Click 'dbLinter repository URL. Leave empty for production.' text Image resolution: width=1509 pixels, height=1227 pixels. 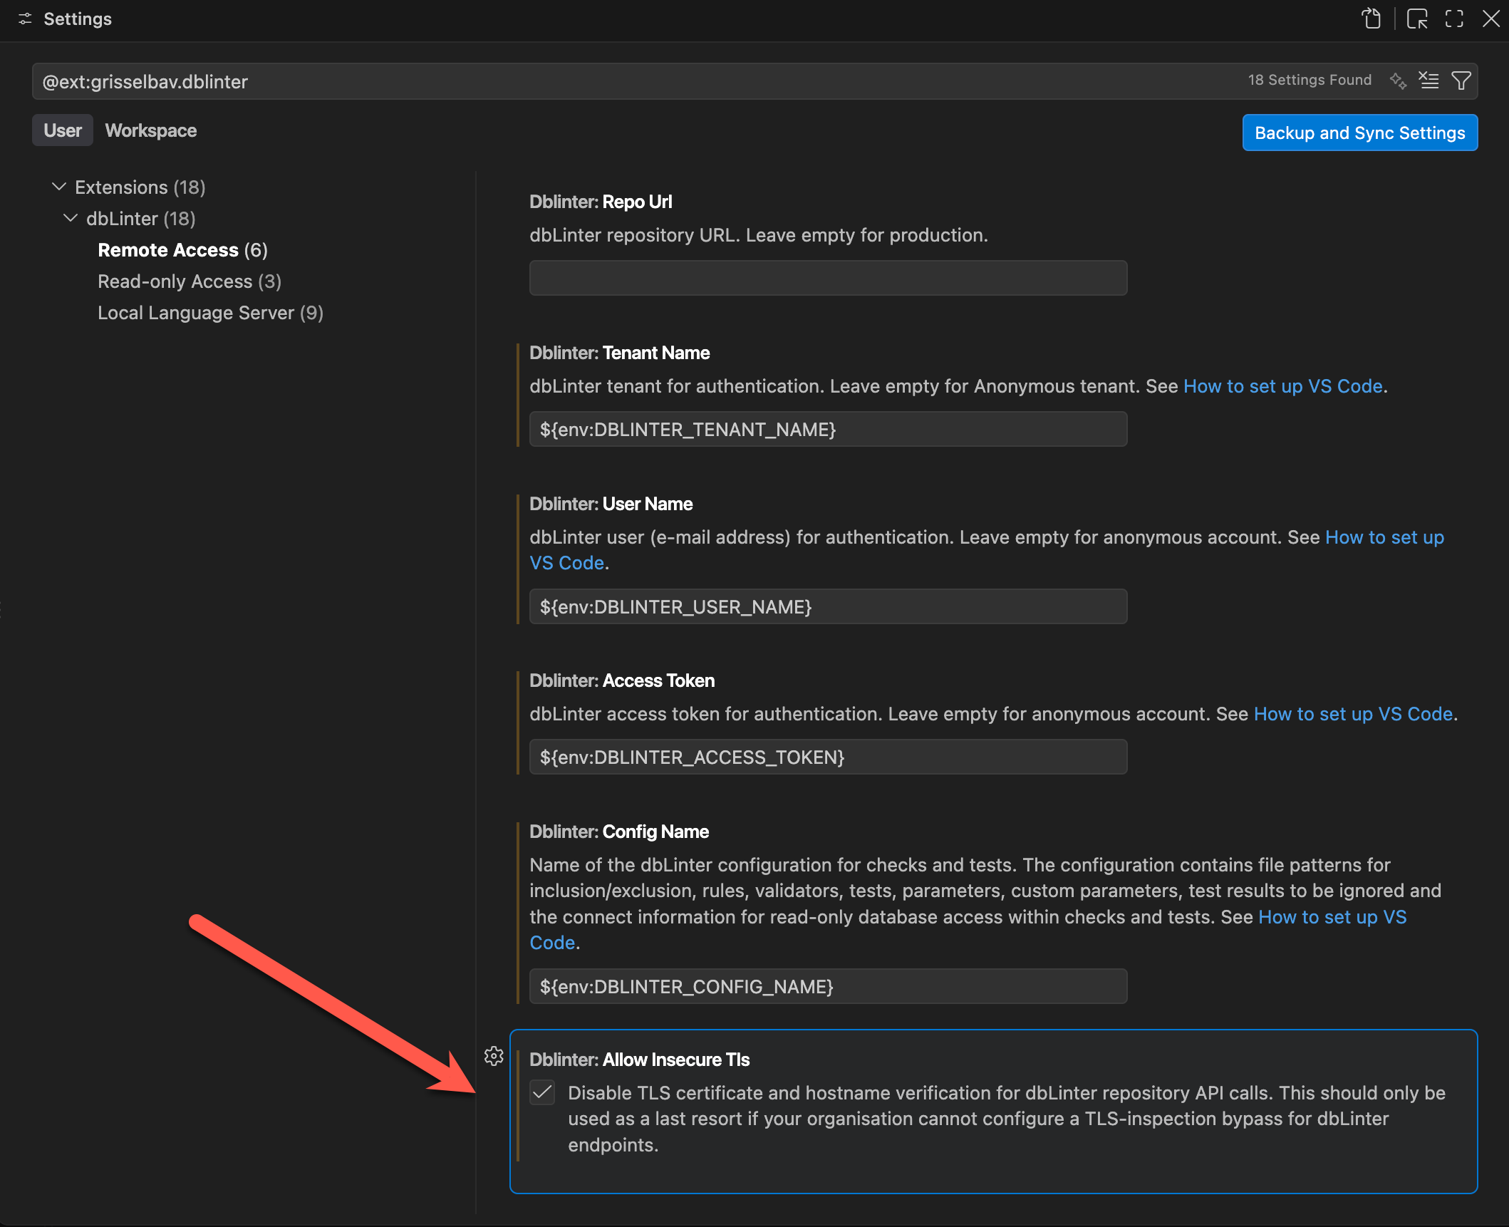pos(759,235)
